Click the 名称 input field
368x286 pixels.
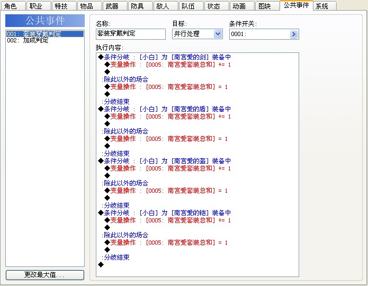pos(131,34)
